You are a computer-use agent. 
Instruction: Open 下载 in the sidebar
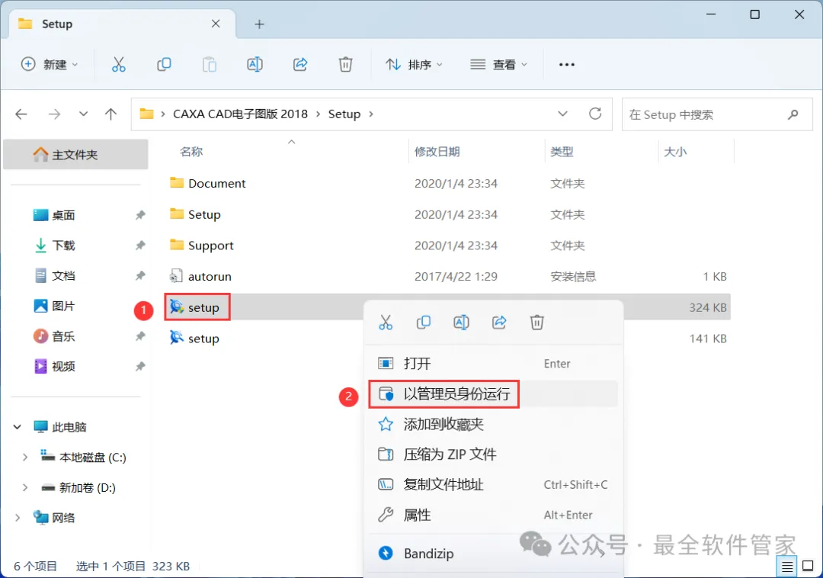click(x=63, y=246)
